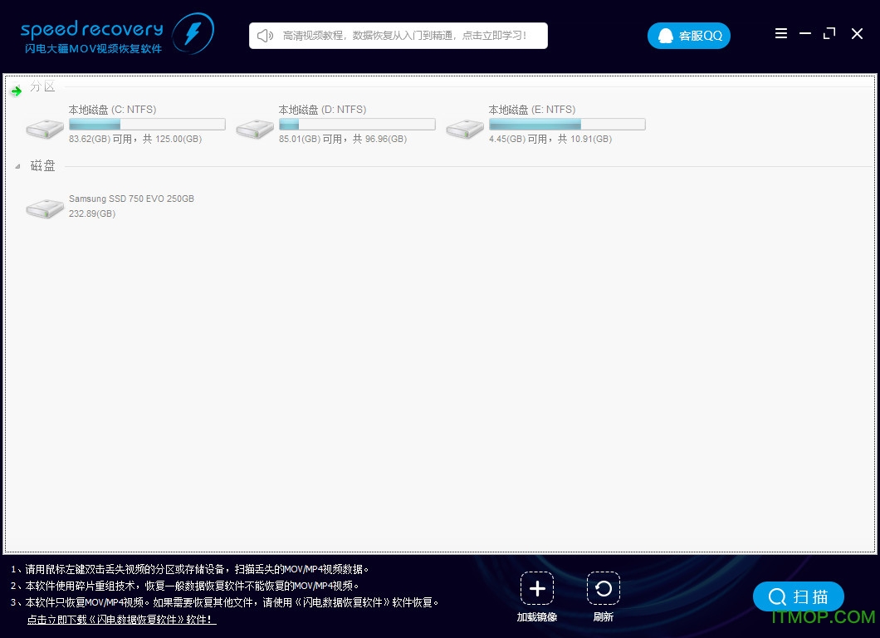Click the 加载镜像 label text
The image size is (880, 638).
pyautogui.click(x=537, y=616)
